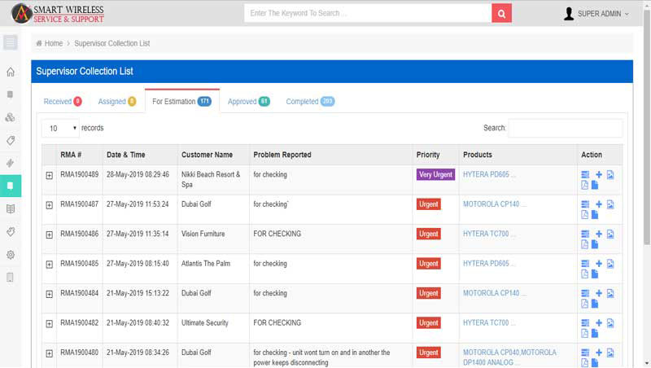Open the records per page dropdown
Screen dimensions: 651x368
[60, 129]
